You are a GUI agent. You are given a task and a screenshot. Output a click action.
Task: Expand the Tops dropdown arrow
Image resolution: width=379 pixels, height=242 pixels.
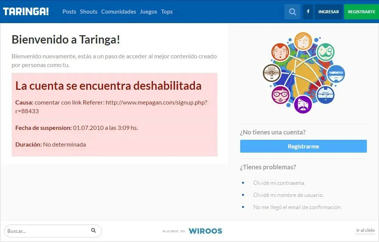click(176, 12)
